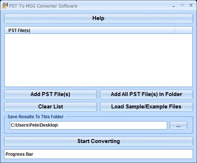The image size is (197, 163).
Task: Click the PST File(s) column header
Action: pos(90,30)
